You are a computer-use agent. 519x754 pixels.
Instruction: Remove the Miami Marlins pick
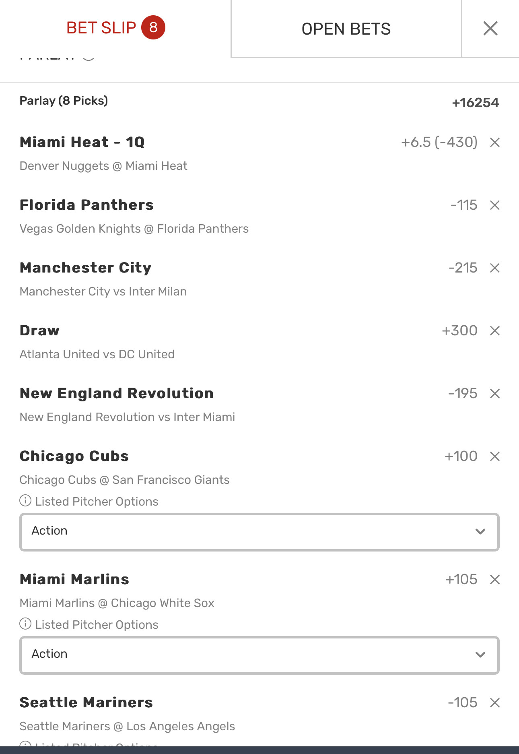(x=494, y=579)
